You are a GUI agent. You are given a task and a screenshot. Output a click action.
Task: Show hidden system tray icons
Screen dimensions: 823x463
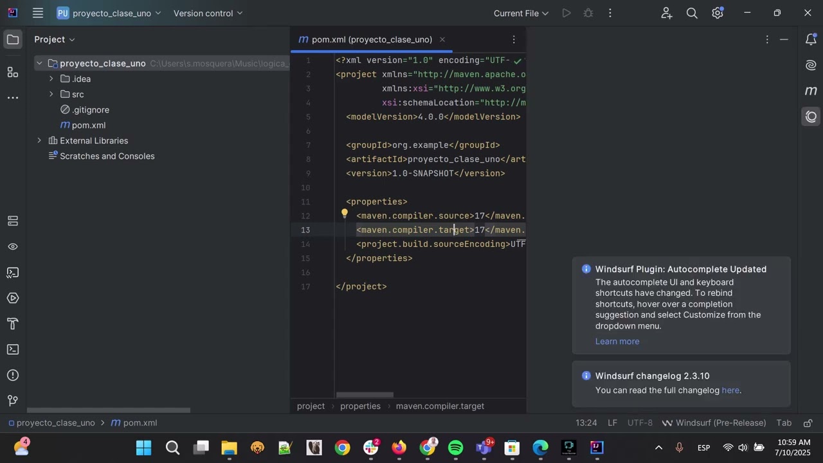(x=658, y=448)
